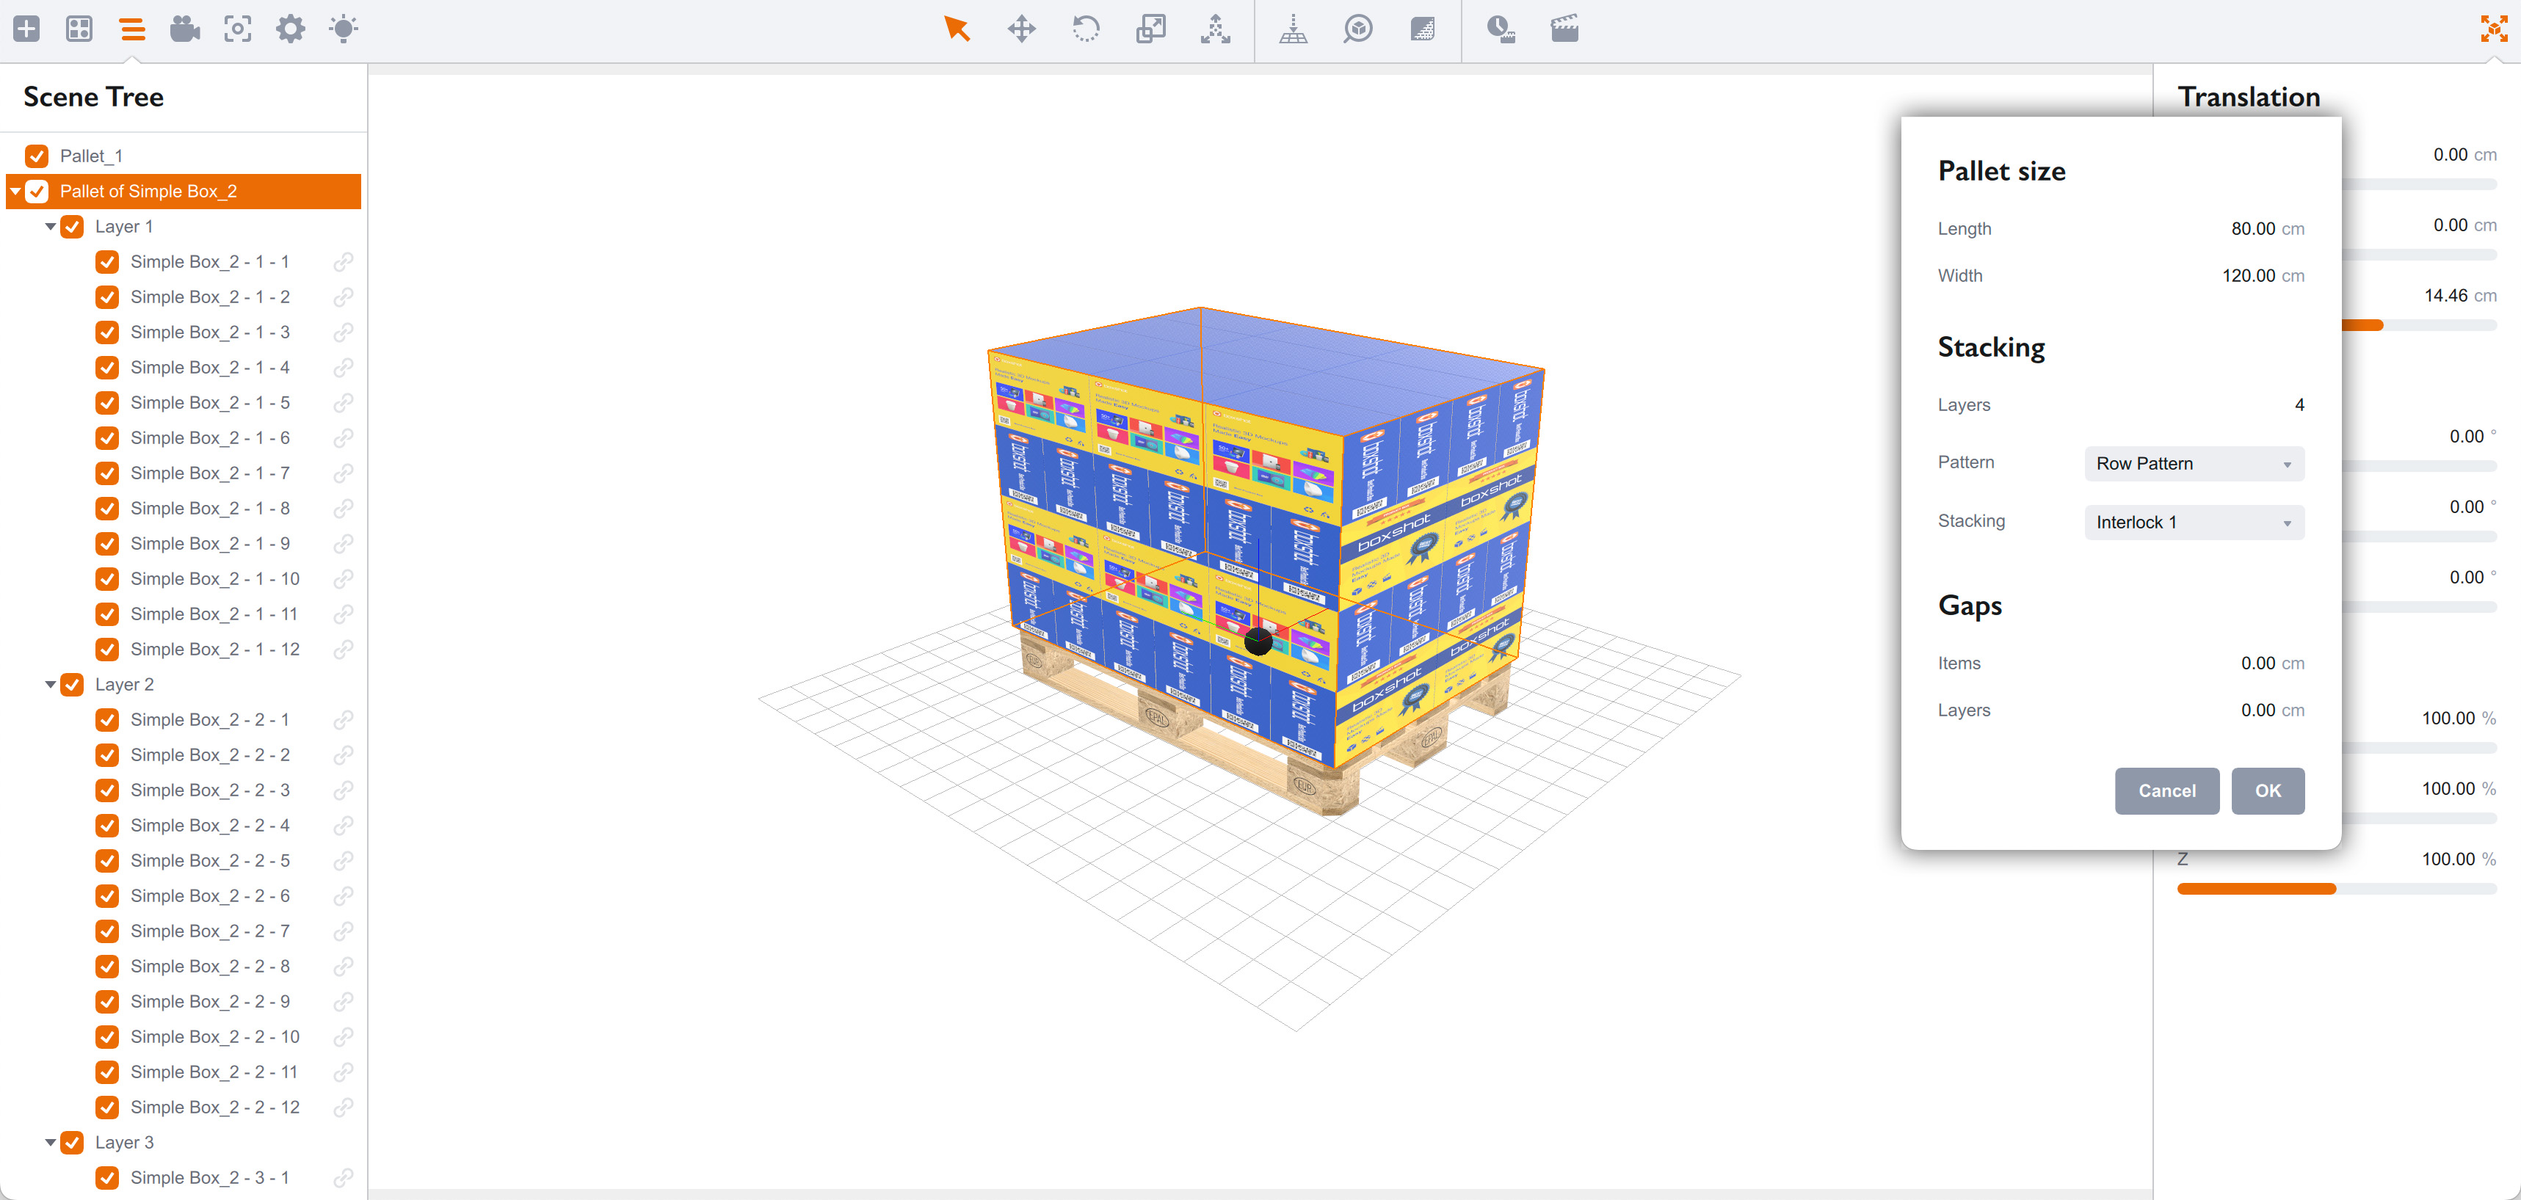Activate the Rotate tool
Viewport: 2521px width, 1200px height.
click(1087, 29)
